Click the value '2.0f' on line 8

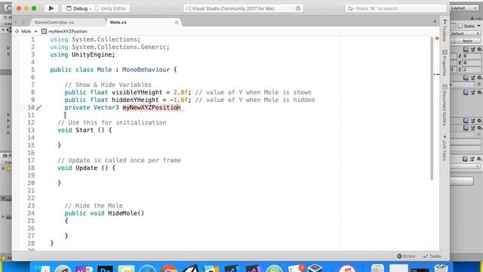click(180, 92)
